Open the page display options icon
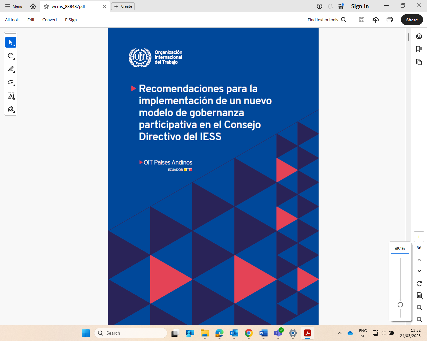This screenshot has width=427, height=341. tap(419, 295)
